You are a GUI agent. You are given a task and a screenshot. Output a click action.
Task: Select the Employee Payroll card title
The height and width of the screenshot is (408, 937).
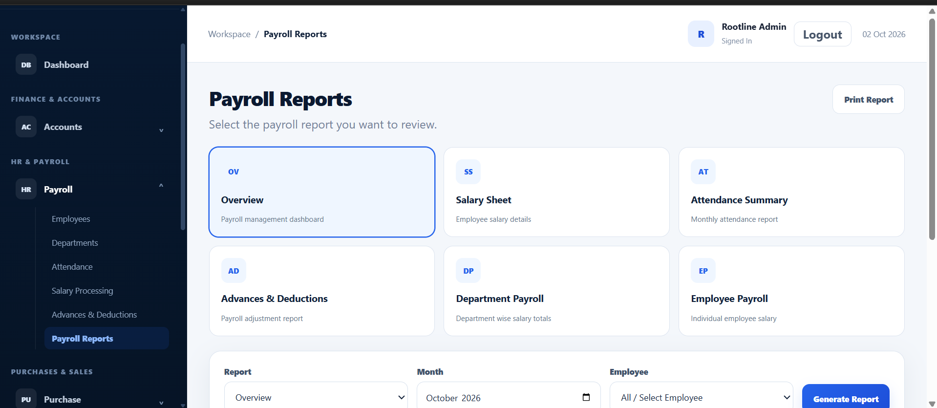[x=729, y=299]
